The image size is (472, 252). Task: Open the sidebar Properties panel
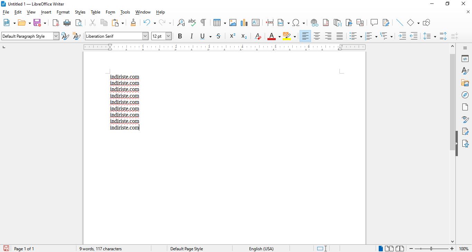click(465, 58)
